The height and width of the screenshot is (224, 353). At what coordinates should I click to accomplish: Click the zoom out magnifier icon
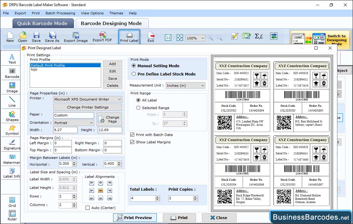point(219,38)
